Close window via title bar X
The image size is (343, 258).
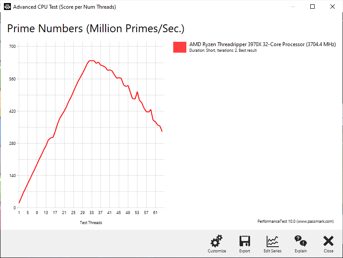point(332,7)
